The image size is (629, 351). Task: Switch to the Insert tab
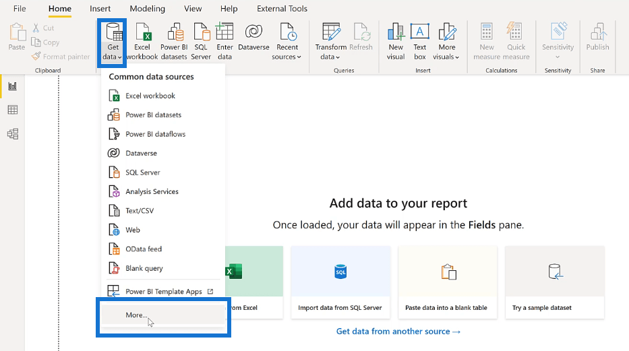click(100, 8)
